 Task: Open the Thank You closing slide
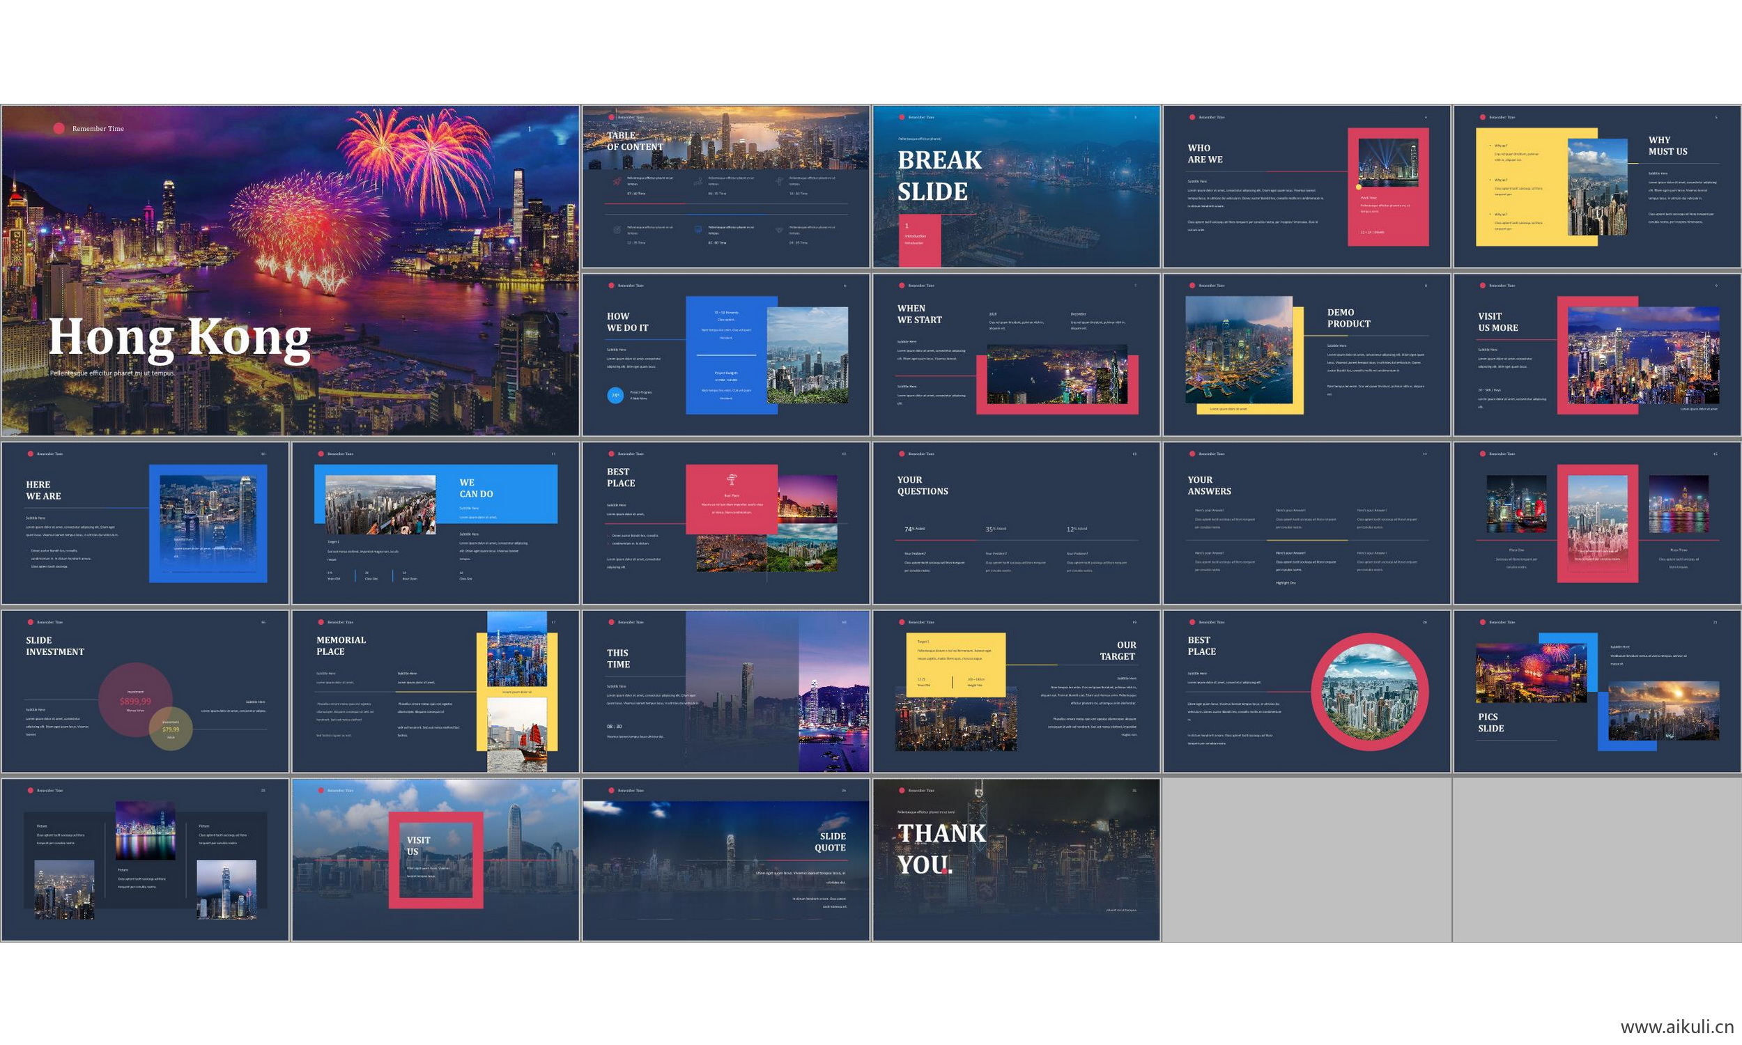pyautogui.click(x=1016, y=860)
